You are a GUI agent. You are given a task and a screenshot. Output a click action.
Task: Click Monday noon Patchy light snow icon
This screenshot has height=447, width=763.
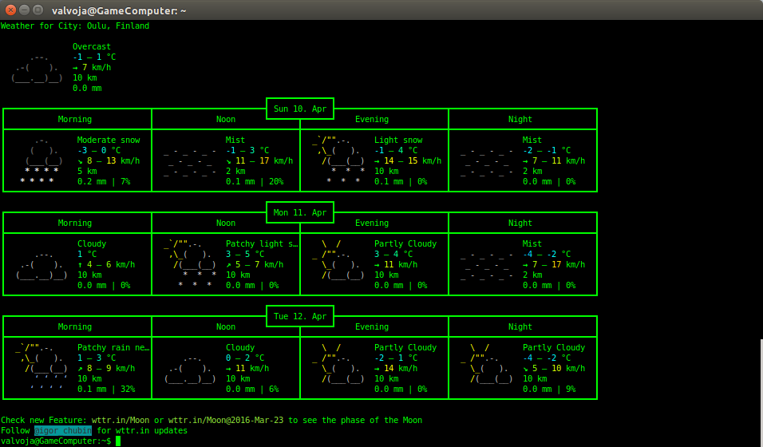189,265
